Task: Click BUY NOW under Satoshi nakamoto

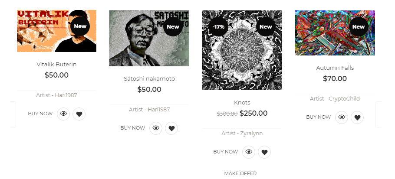Action: [x=133, y=128]
